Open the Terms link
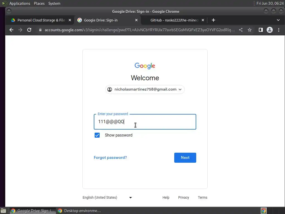Image resolution: width=285 pixels, height=214 pixels. [203, 198]
